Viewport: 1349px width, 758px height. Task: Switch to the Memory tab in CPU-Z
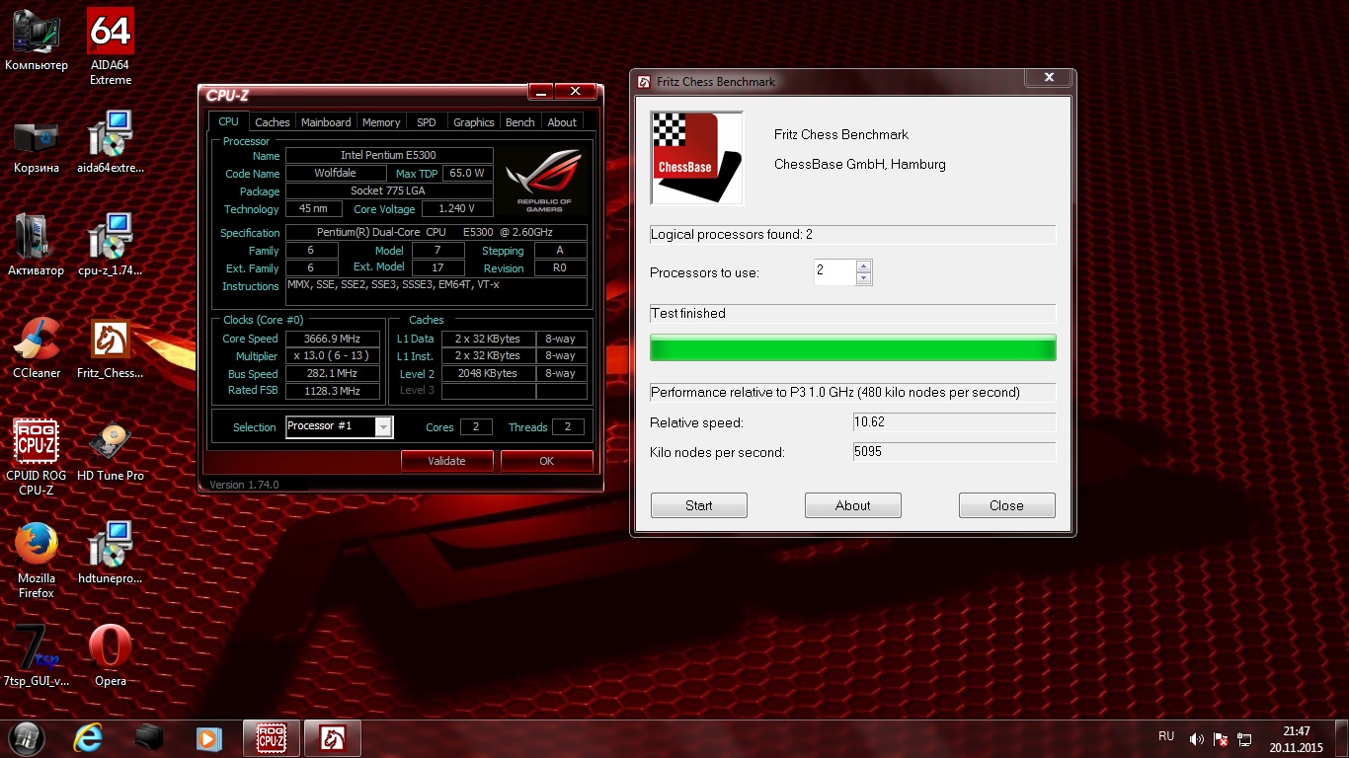pyautogui.click(x=381, y=122)
